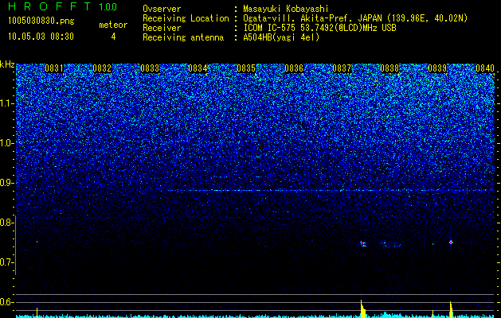Click the meteor echo near 0837
The image size is (501, 318).
coord(363,244)
